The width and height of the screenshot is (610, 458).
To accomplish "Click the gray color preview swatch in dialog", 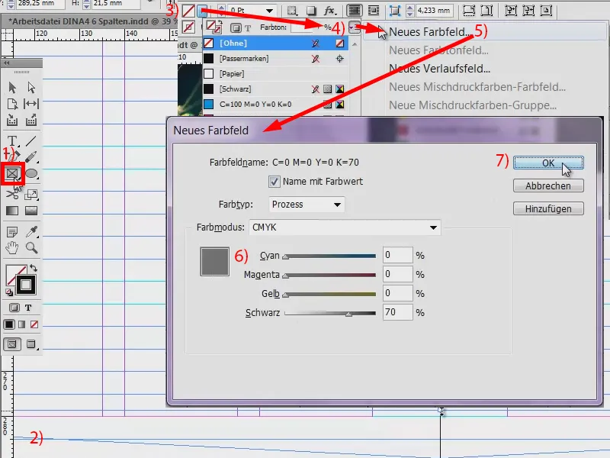I will coord(215,262).
